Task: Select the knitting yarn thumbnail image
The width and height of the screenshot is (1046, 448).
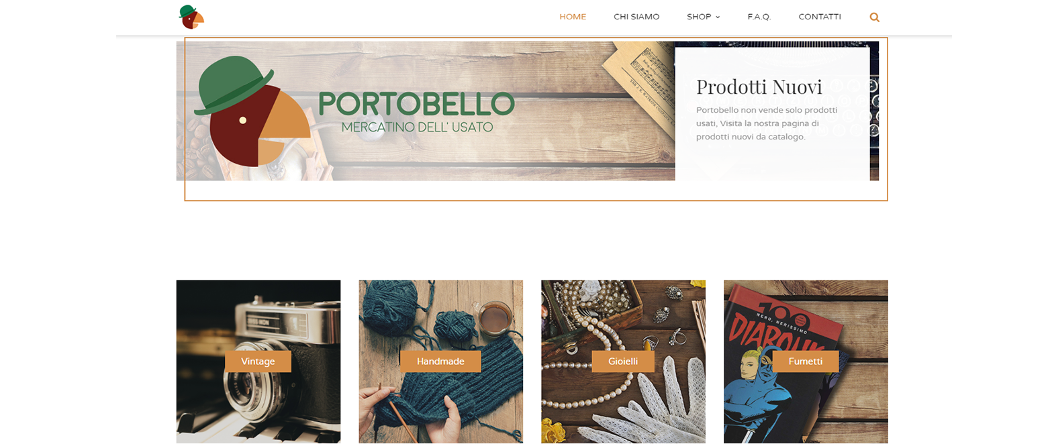Action: pyautogui.click(x=440, y=361)
